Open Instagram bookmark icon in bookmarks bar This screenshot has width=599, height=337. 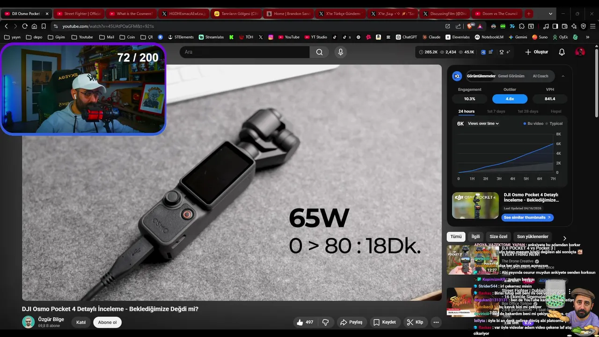(270, 37)
